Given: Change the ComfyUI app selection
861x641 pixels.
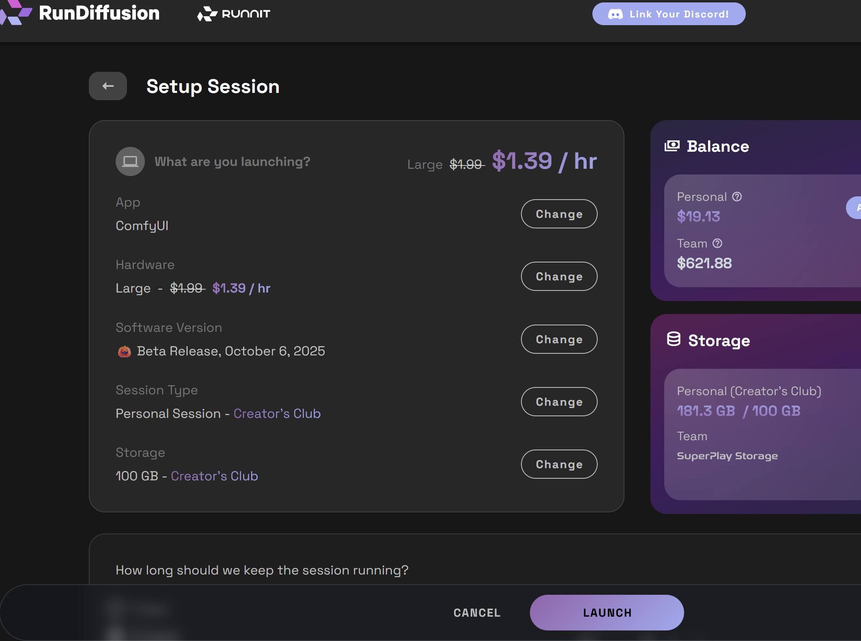Looking at the screenshot, I should (x=559, y=214).
